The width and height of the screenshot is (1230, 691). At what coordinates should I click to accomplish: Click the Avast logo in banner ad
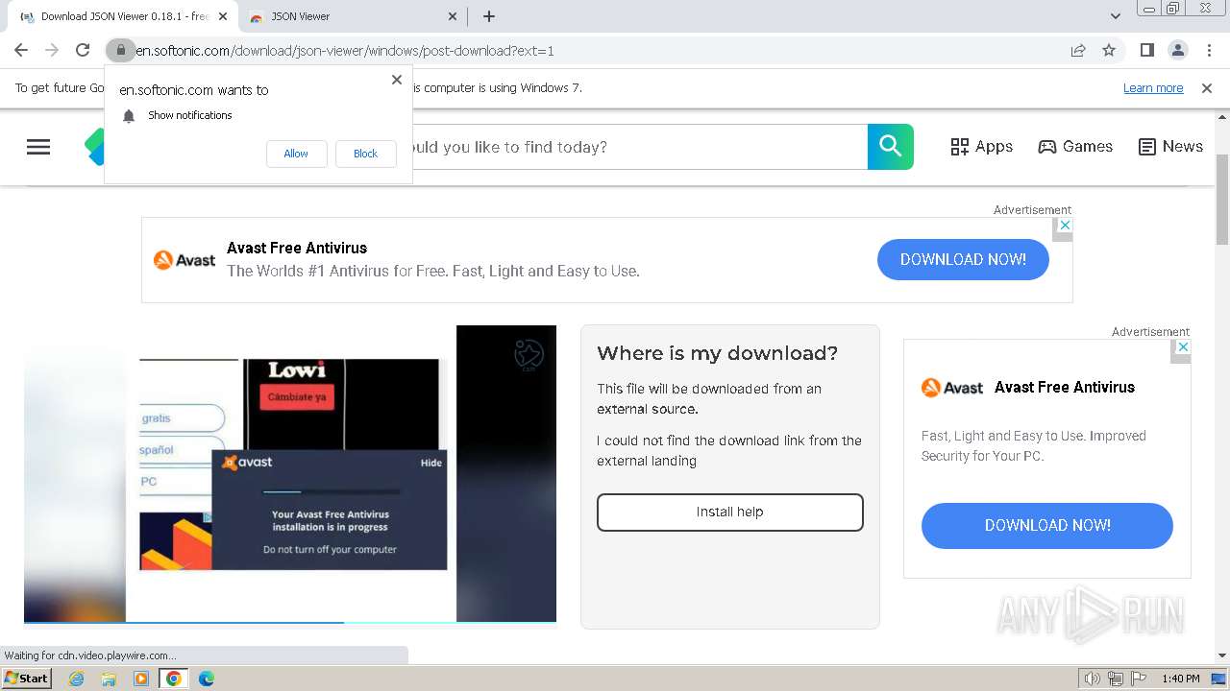click(184, 259)
